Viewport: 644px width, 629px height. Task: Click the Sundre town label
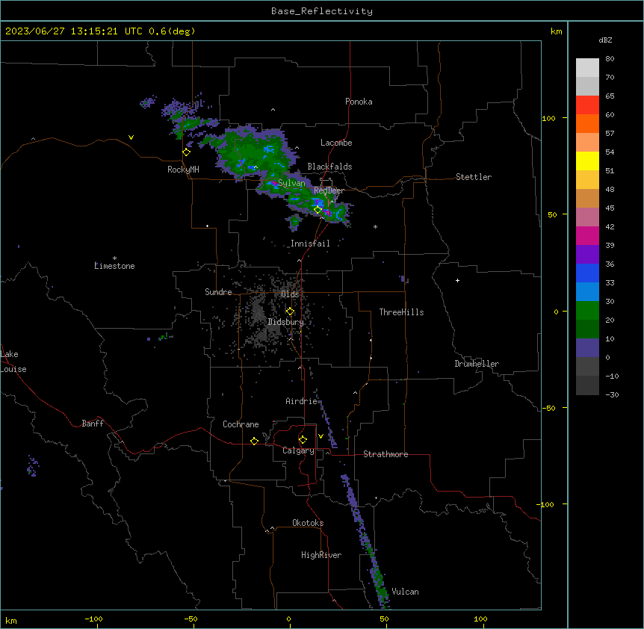tap(218, 292)
